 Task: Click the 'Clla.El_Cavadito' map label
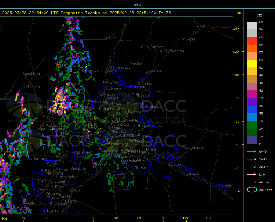pyautogui.click(x=169, y=51)
